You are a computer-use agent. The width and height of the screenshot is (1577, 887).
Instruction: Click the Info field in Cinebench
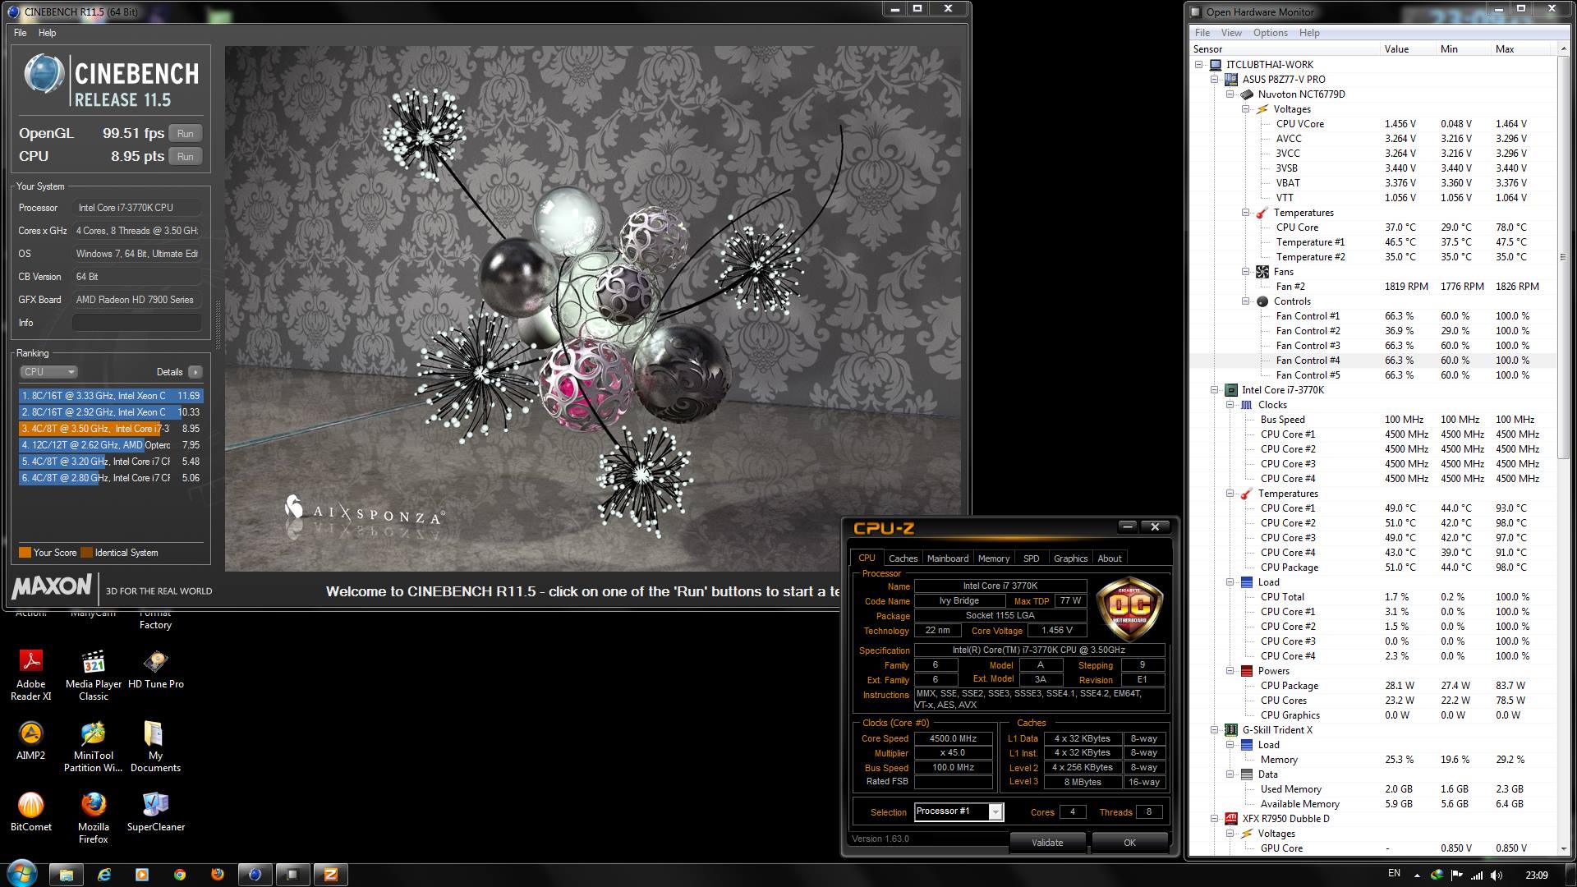coord(137,323)
